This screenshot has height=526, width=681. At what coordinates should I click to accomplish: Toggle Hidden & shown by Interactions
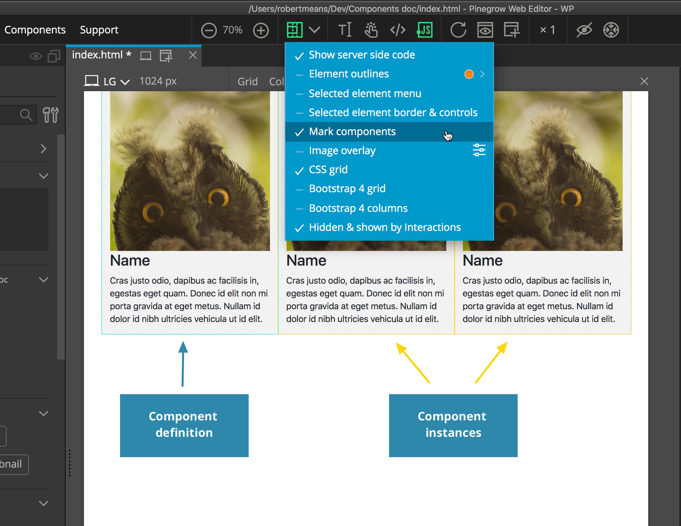tap(389, 228)
